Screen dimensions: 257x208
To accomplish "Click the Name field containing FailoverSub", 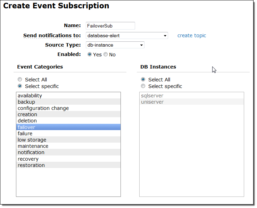I will coord(110,26).
